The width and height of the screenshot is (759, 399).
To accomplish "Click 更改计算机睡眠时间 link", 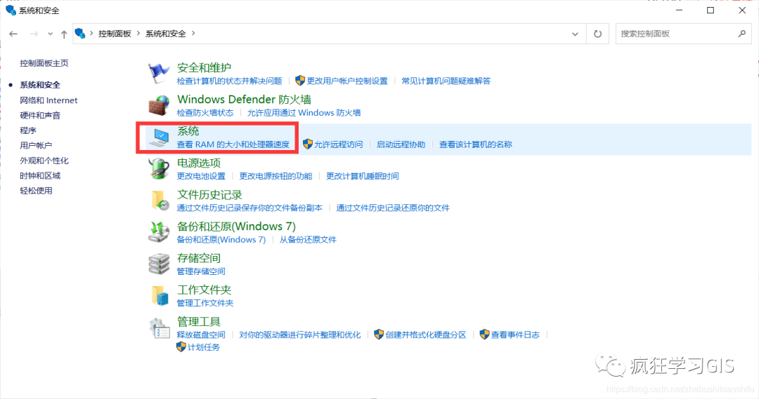I will [x=362, y=176].
